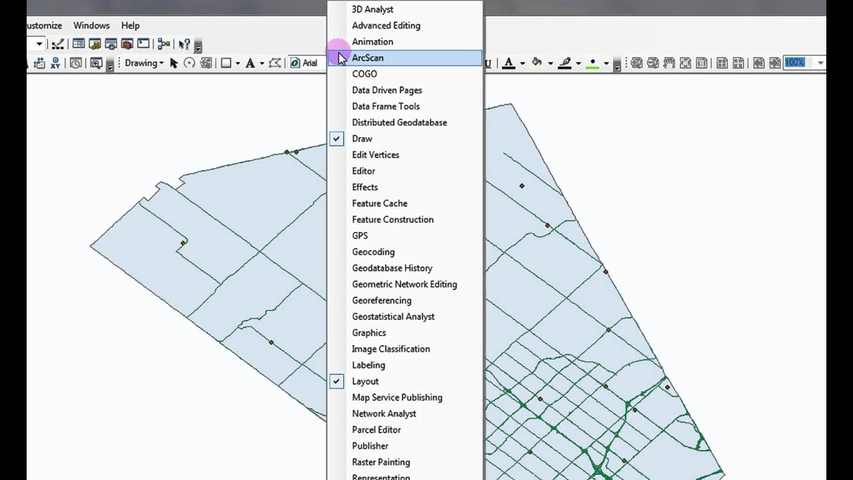Apply the fill color bucket swatch

[536, 63]
